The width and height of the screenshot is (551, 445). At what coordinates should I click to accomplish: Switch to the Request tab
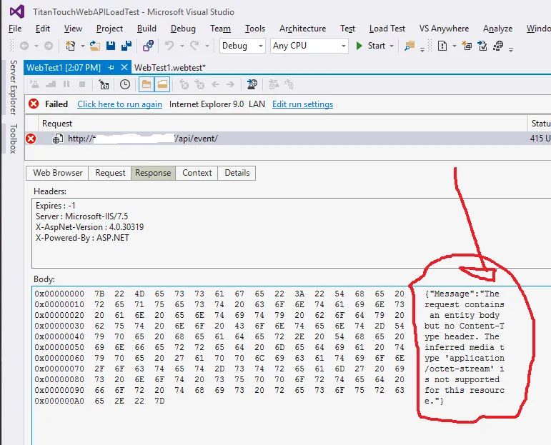pos(110,173)
